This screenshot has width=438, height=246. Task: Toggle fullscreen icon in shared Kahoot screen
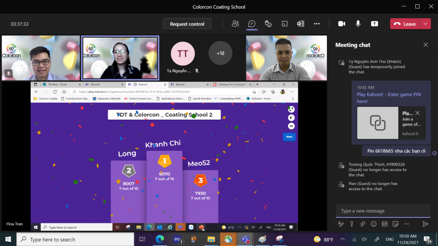tap(291, 109)
